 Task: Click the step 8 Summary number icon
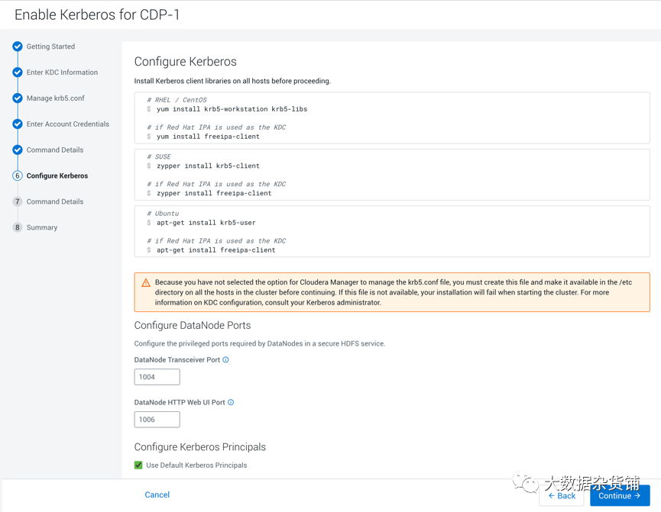click(x=18, y=227)
